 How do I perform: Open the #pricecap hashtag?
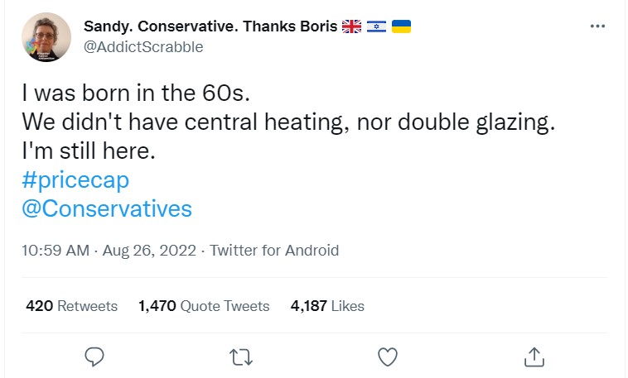coord(75,180)
